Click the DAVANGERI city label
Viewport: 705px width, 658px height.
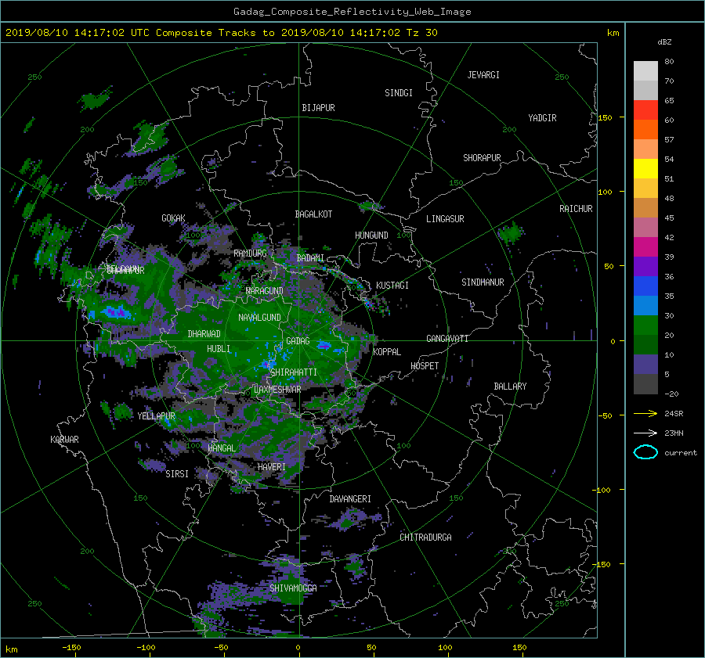(x=350, y=499)
